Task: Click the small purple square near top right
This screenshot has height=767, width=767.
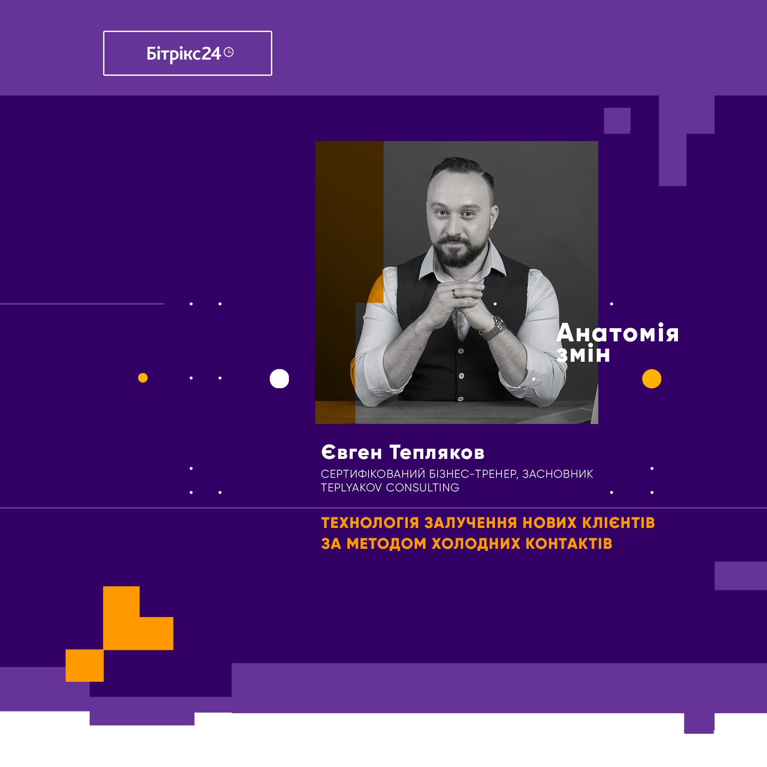Action: [x=617, y=121]
